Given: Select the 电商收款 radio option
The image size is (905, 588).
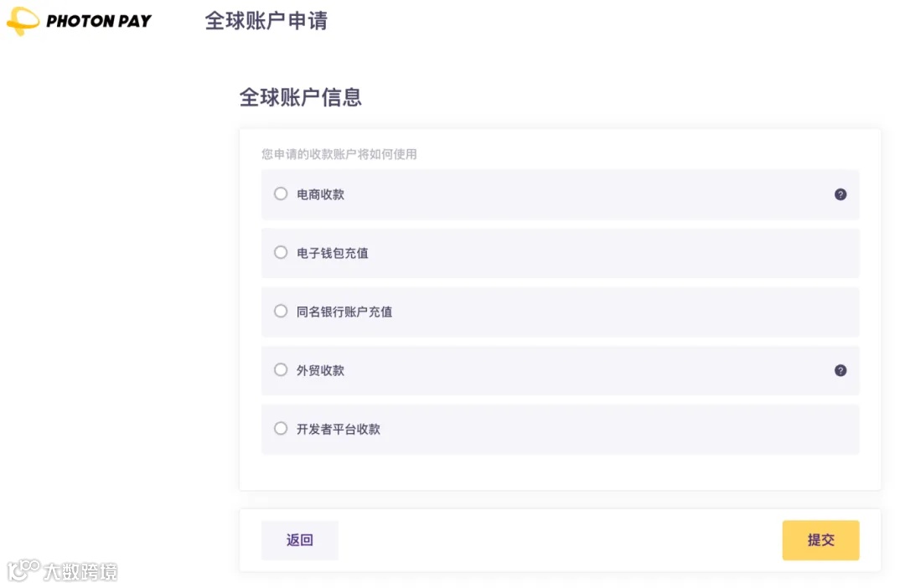Looking at the screenshot, I should [281, 193].
